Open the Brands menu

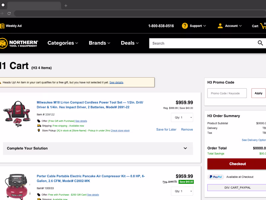coord(99,43)
